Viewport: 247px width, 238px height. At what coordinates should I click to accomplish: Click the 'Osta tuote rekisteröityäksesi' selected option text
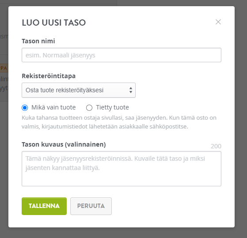65,90
